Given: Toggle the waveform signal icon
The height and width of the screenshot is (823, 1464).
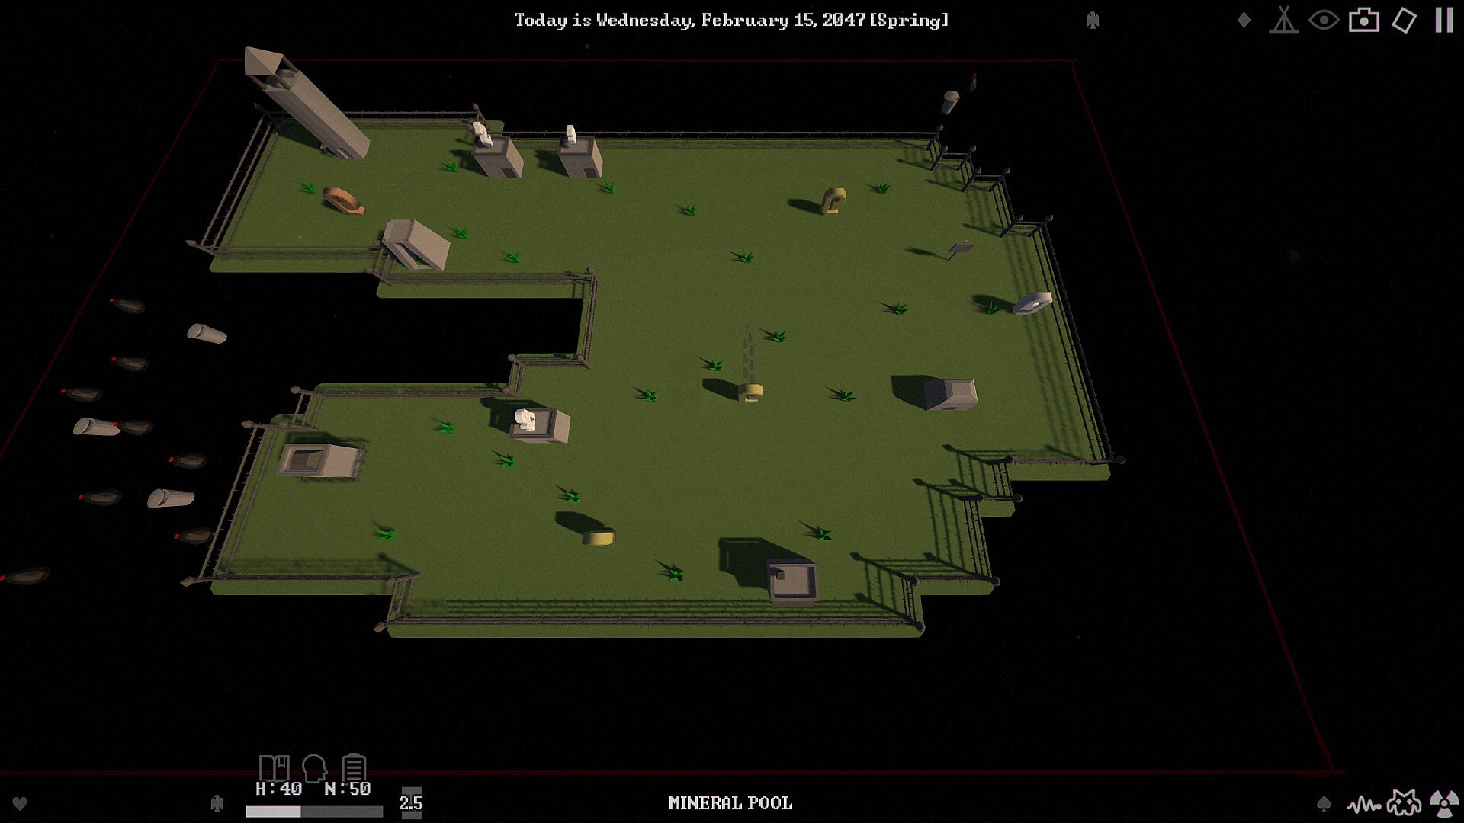Looking at the screenshot, I should tap(1363, 804).
